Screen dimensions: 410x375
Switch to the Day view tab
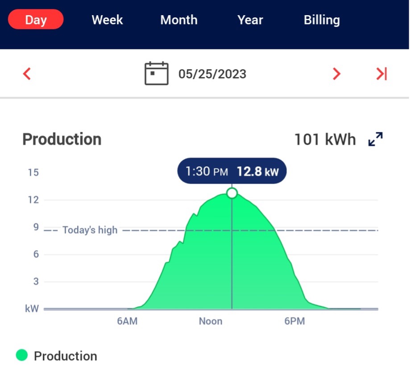[x=36, y=20]
